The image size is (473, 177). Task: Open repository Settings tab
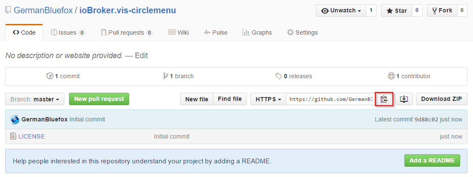click(302, 32)
